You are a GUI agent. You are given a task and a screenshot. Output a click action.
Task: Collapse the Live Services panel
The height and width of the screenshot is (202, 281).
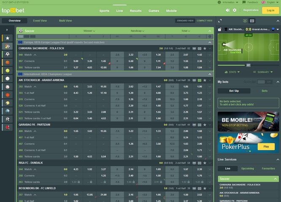pyautogui.click(x=278, y=159)
